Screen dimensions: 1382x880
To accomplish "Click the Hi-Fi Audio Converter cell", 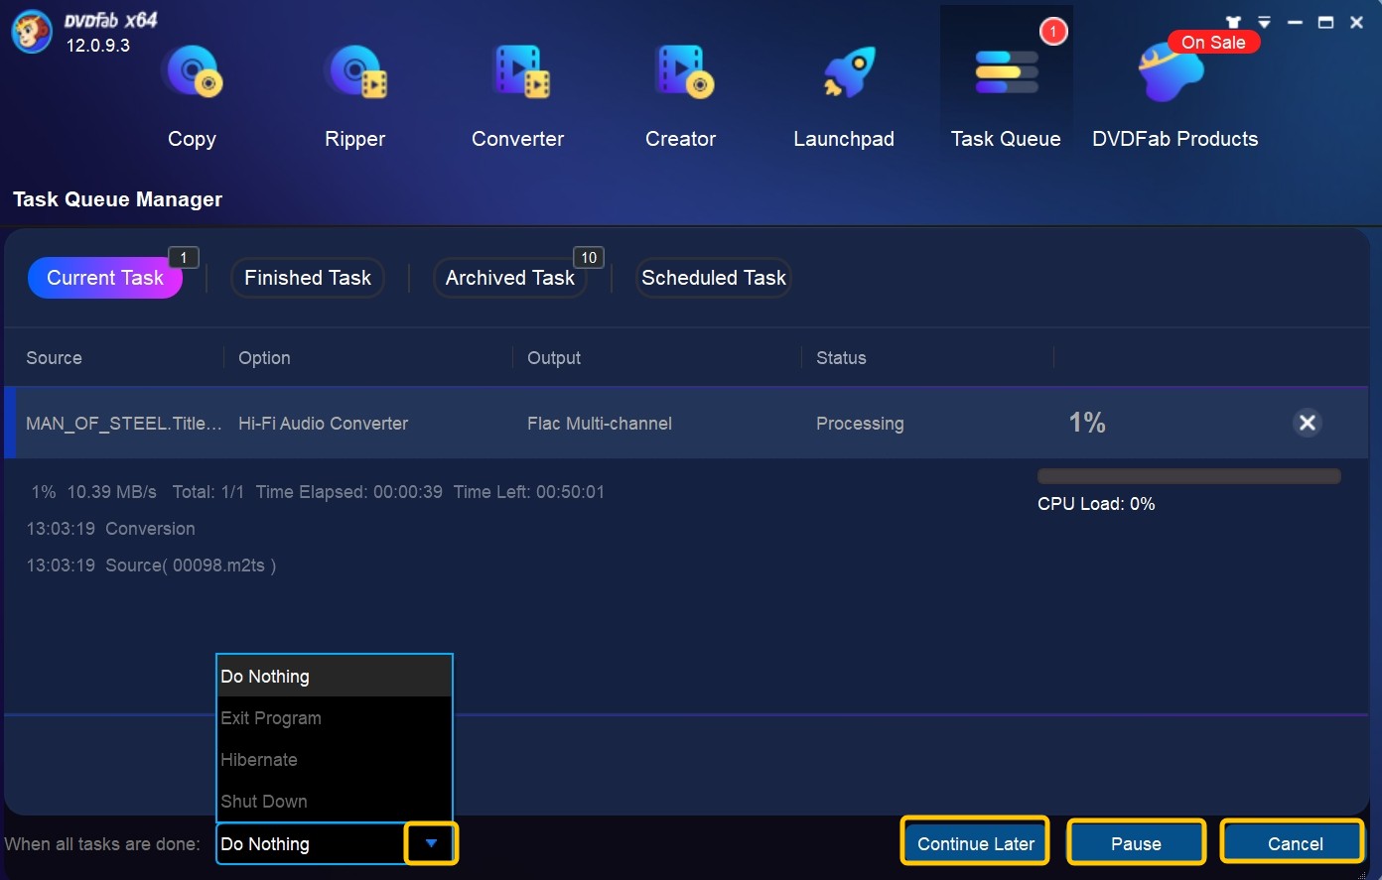I will click(x=324, y=424).
